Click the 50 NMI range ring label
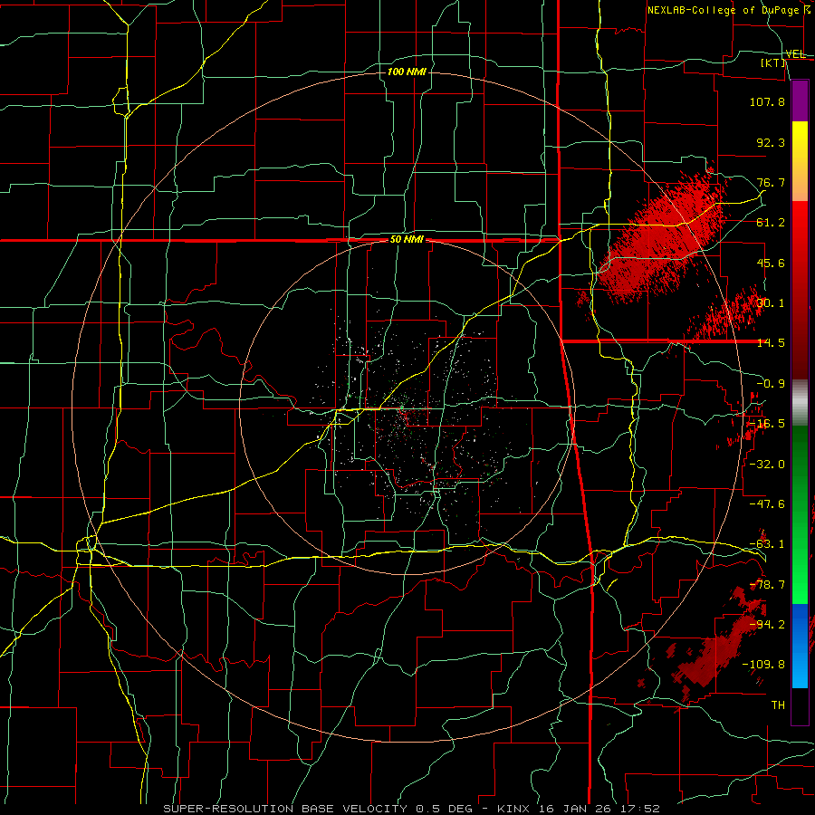 (407, 240)
